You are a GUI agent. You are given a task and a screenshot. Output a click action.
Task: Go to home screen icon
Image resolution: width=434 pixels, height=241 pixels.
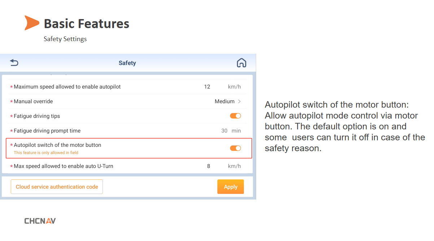[x=241, y=63]
